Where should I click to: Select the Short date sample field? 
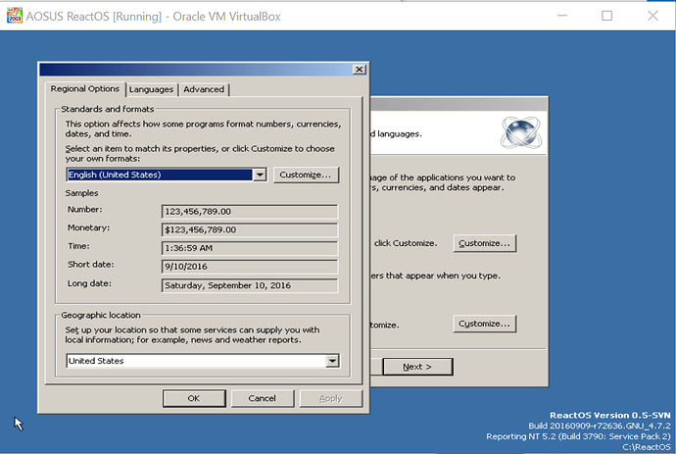tap(249, 267)
